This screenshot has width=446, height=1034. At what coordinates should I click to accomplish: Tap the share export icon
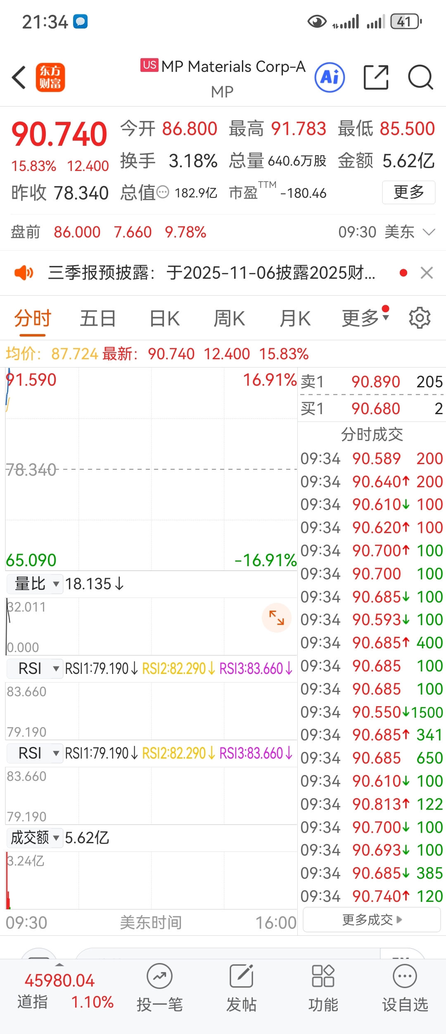pyautogui.click(x=376, y=77)
